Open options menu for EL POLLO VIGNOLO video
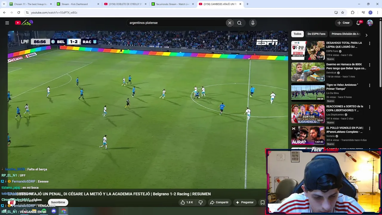 pos(369,128)
